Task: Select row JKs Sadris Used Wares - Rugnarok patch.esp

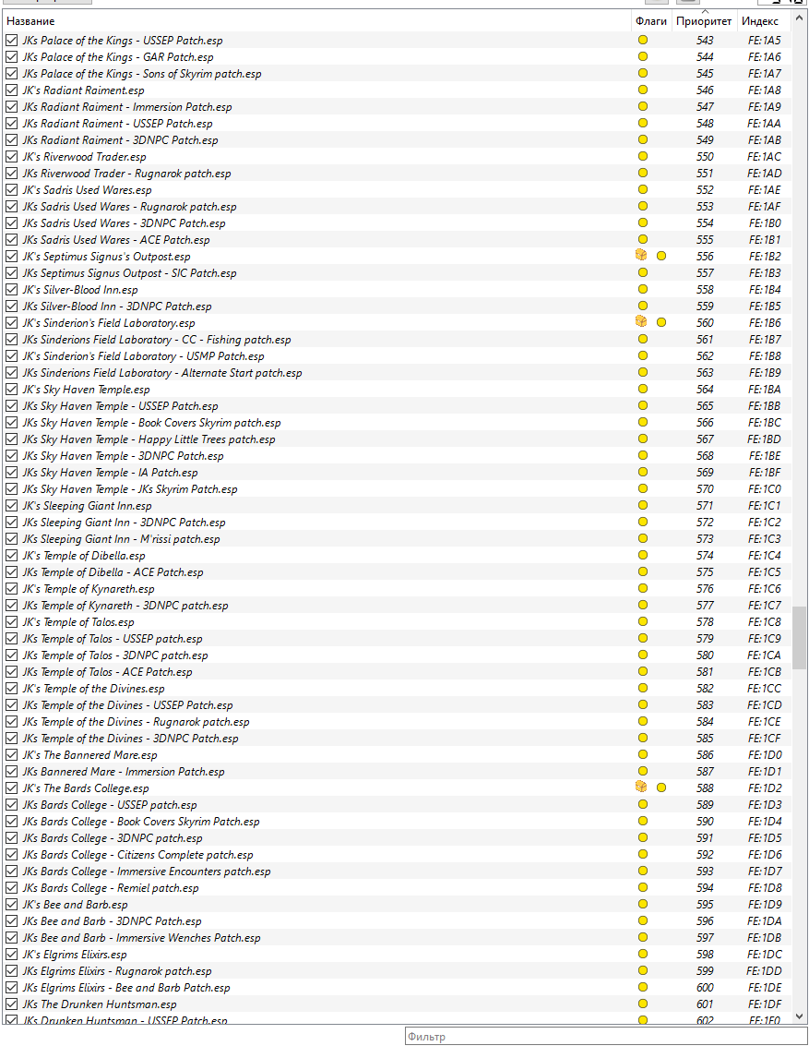Action: coord(398,206)
